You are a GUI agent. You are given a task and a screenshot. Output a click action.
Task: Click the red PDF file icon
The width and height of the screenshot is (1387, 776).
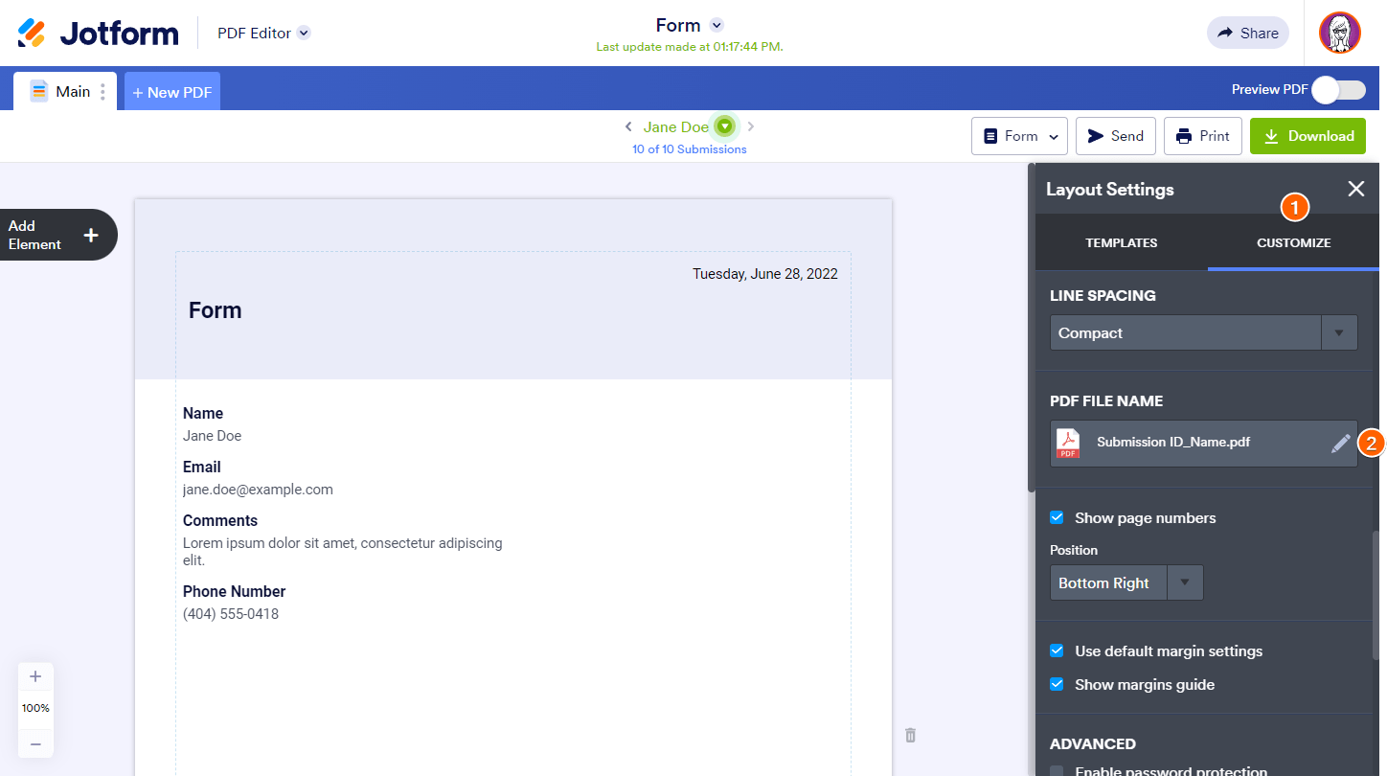point(1068,443)
